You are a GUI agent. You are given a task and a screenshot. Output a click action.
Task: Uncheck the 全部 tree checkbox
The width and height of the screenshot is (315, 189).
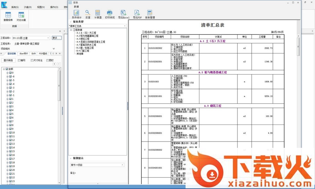pos(7,69)
